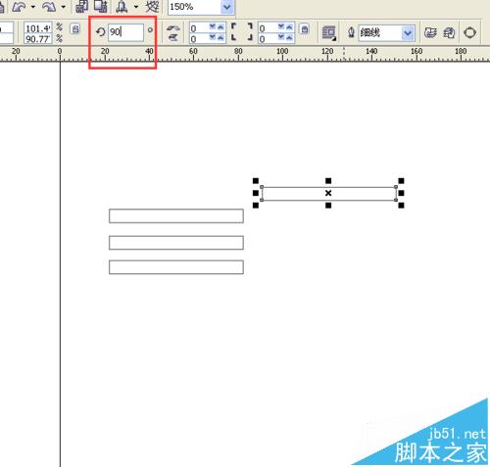Open the zoom level dropdown arrow
The height and width of the screenshot is (467, 490).
[x=226, y=7]
